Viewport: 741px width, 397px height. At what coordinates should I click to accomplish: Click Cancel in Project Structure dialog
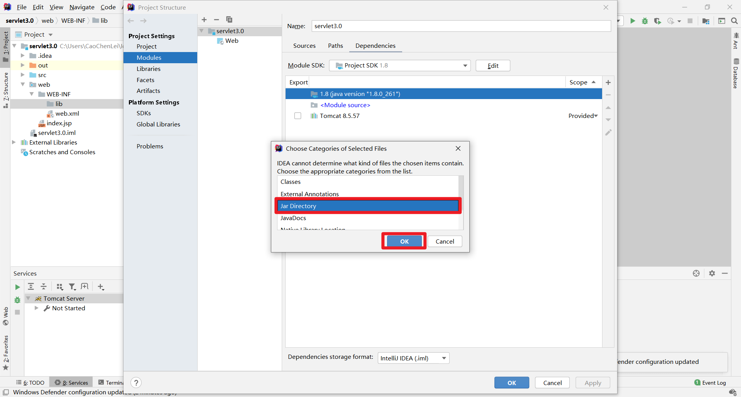tap(552, 383)
